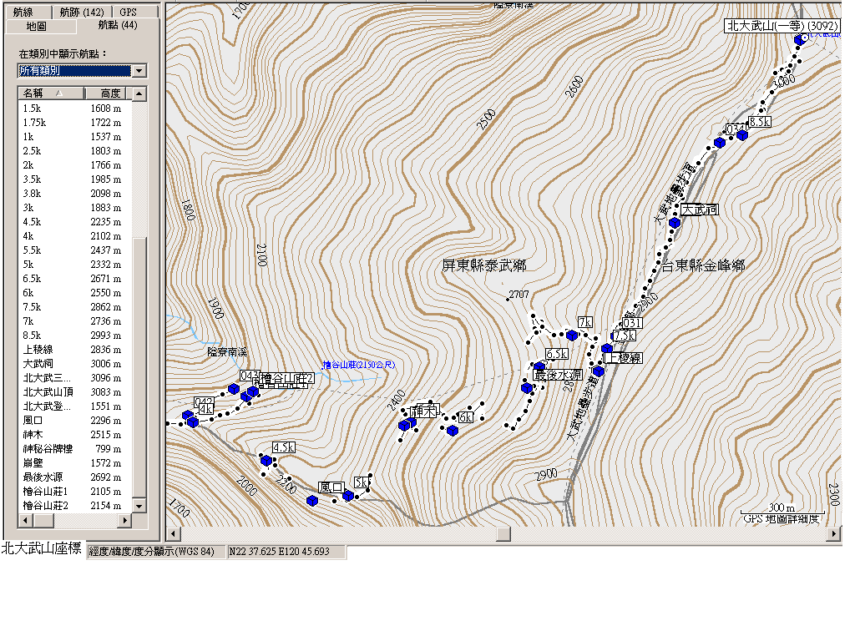This screenshot has height=641, width=855.
Task: Click the 屏東縣泰武鄉 label on the map
Action: point(484,265)
